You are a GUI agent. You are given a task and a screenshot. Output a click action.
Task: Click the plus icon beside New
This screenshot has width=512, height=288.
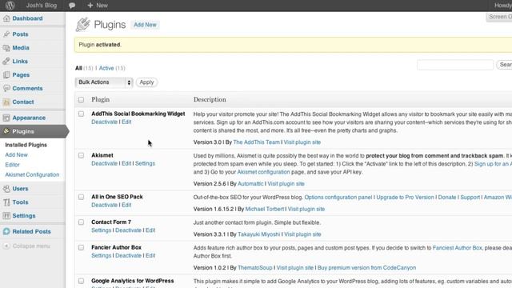pyautogui.click(x=90, y=6)
